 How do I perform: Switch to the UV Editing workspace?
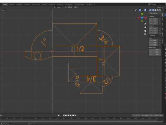pos(27,5)
